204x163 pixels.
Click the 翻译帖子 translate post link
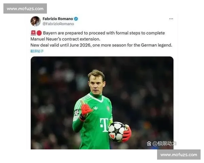pyautogui.click(x=37, y=51)
